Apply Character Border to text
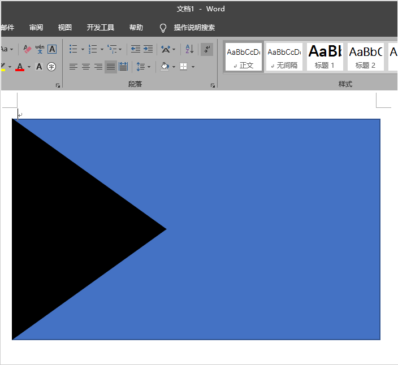 coord(52,49)
